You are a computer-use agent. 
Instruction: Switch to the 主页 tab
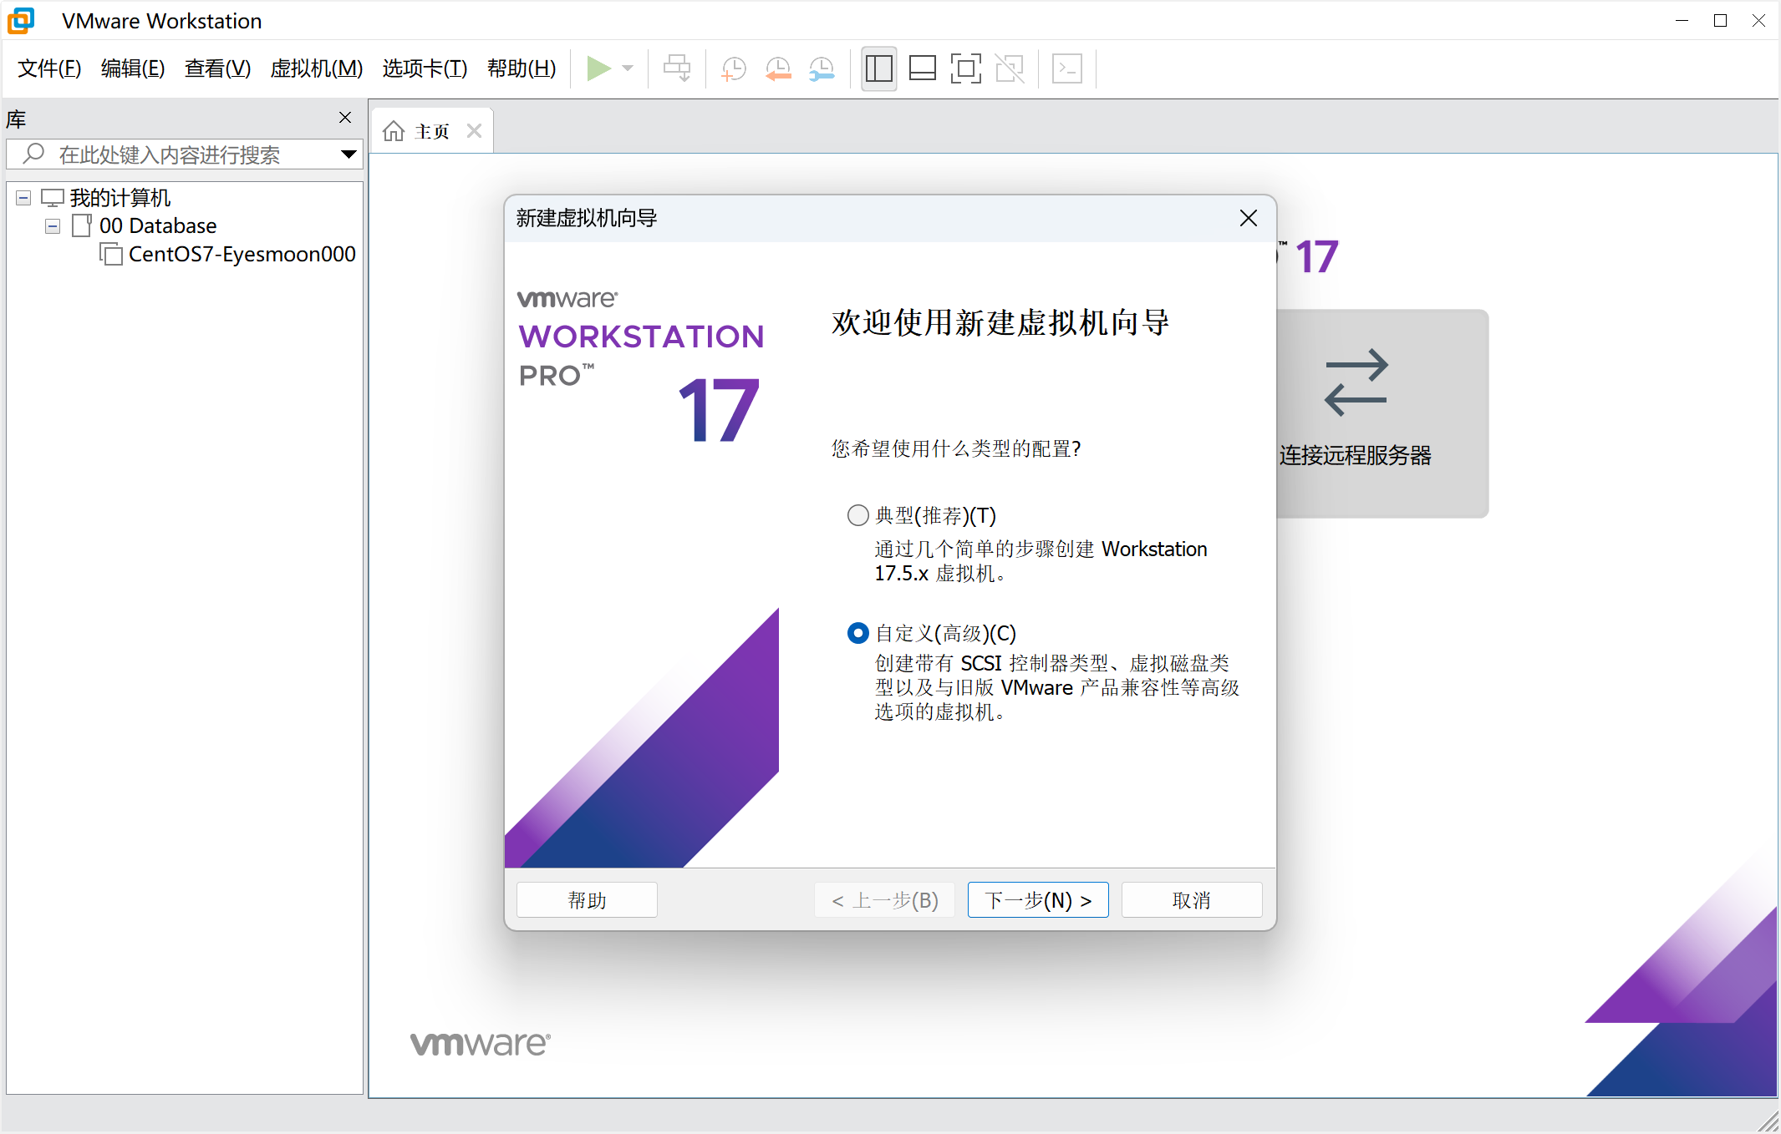(431, 131)
